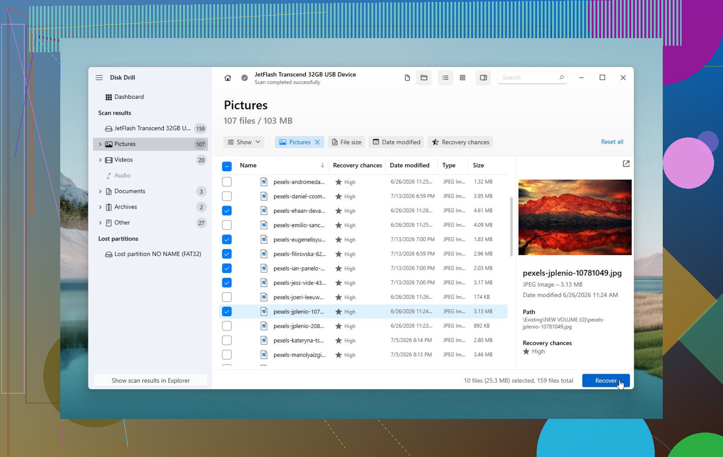
Task: Select Audio category in sidebar
Action: coord(151,176)
